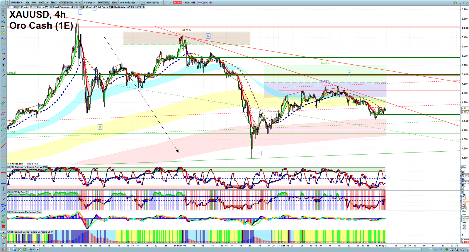This screenshot has width=469, height=252.
Task: Click the green plus icon in price bar
Action: (x=12, y=7)
